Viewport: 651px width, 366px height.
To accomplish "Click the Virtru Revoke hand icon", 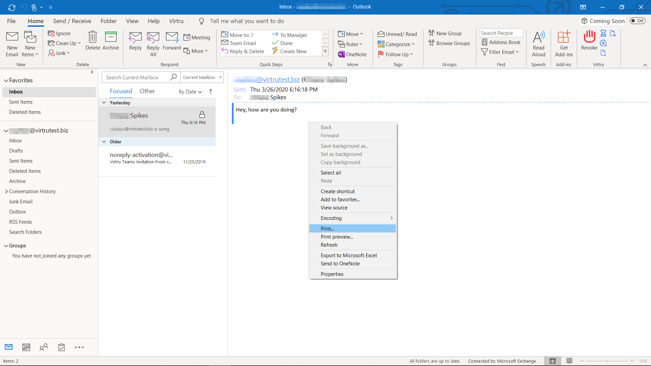I will [x=589, y=36].
